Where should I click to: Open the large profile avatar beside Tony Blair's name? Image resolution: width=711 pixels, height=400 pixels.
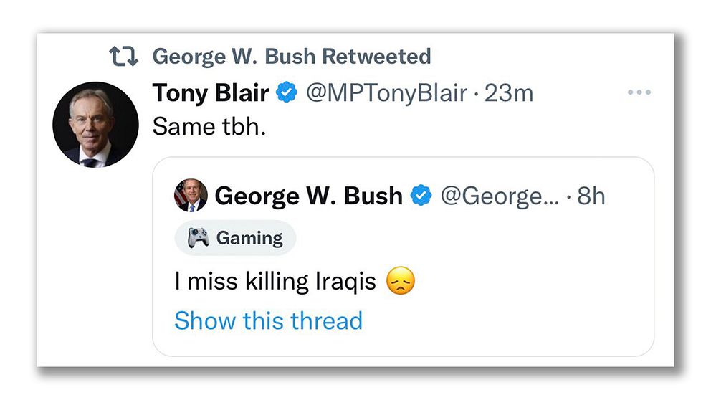(x=95, y=124)
